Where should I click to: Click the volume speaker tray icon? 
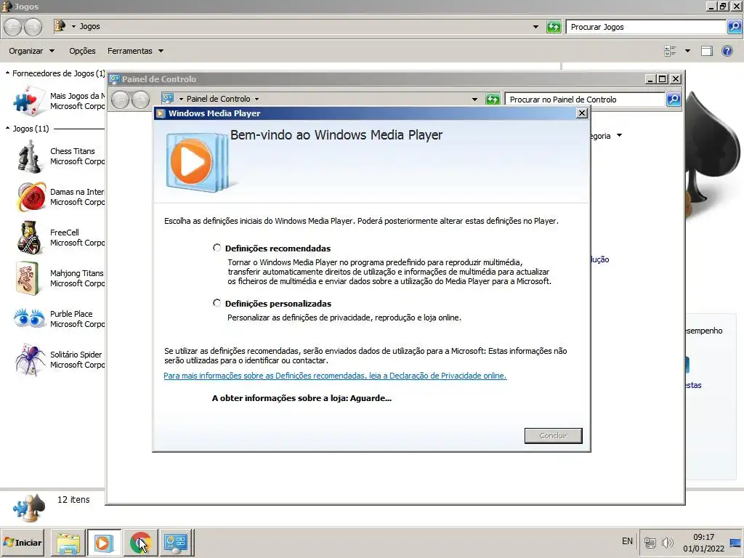(x=668, y=542)
